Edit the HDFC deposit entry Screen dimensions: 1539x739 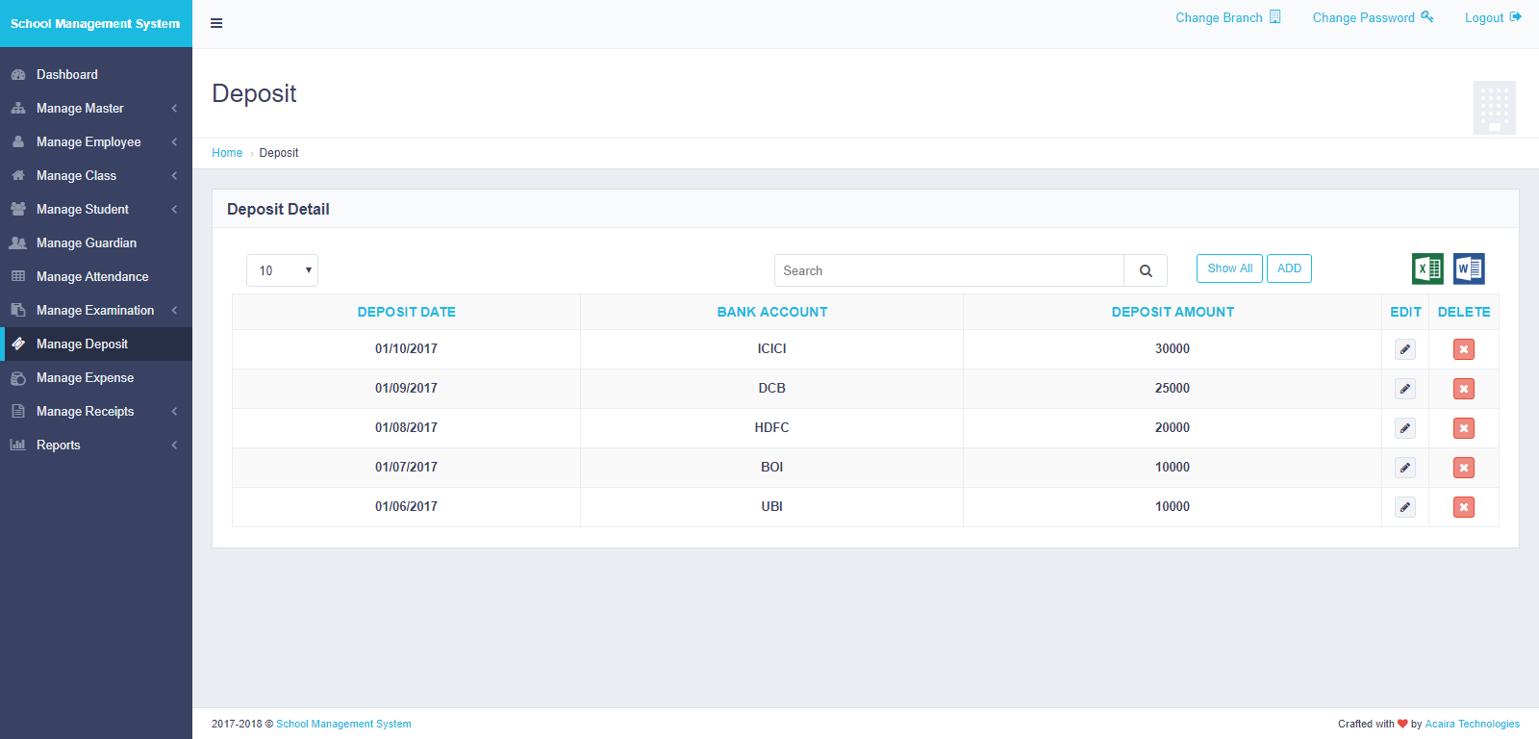(1405, 428)
